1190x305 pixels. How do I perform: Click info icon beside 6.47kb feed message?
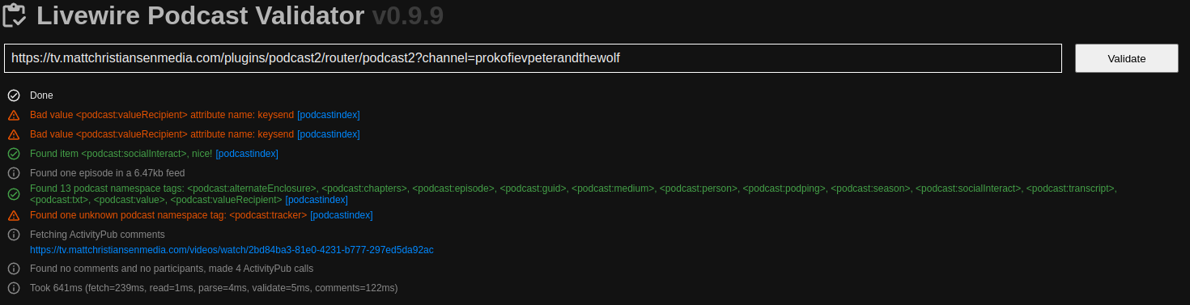tap(14, 173)
